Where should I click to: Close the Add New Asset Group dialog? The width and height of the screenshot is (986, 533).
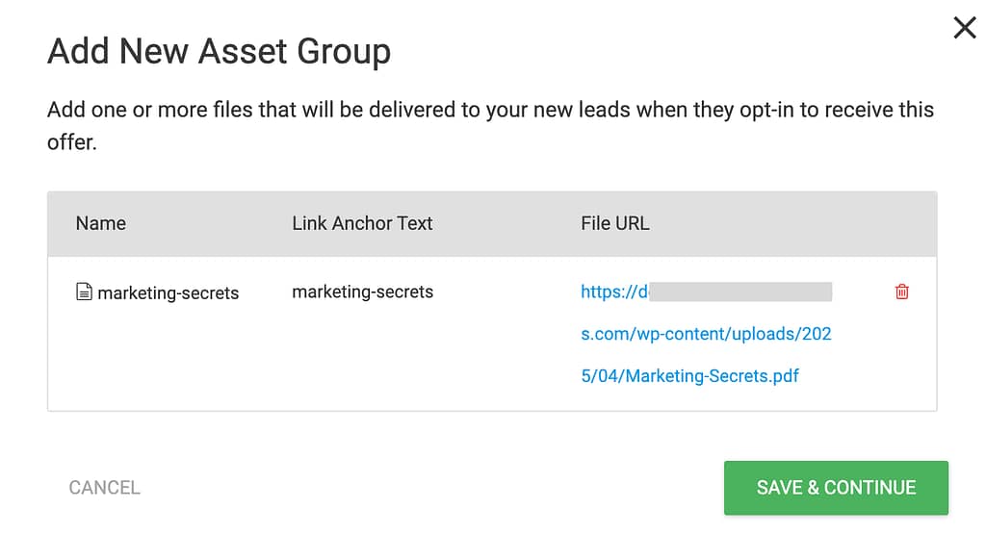click(x=964, y=28)
